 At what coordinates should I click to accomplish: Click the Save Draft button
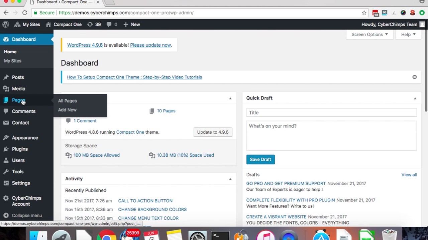pos(260,159)
